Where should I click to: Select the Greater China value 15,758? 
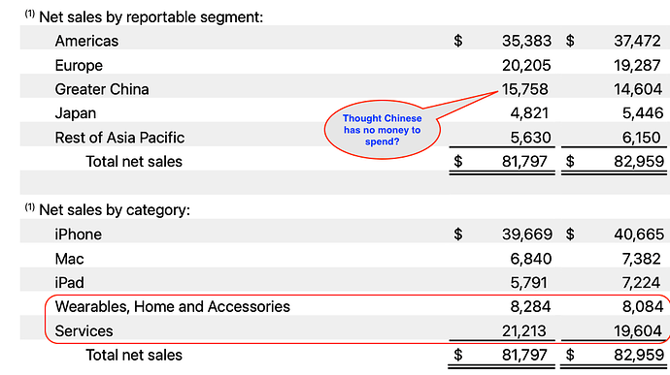click(x=524, y=89)
